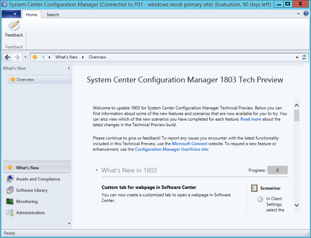Click the 'What's New in 1803' section heading
The width and height of the screenshot is (311, 238).
click(129, 170)
